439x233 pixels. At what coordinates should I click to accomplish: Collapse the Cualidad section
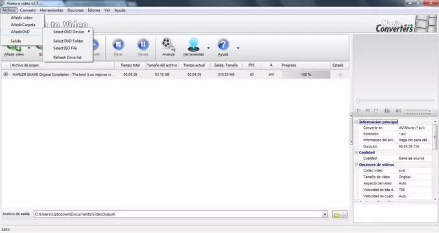356,152
